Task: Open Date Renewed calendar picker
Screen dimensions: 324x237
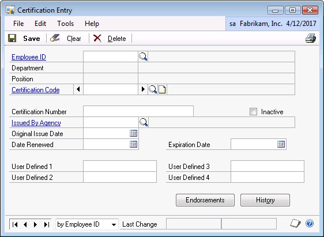Action: coord(134,144)
